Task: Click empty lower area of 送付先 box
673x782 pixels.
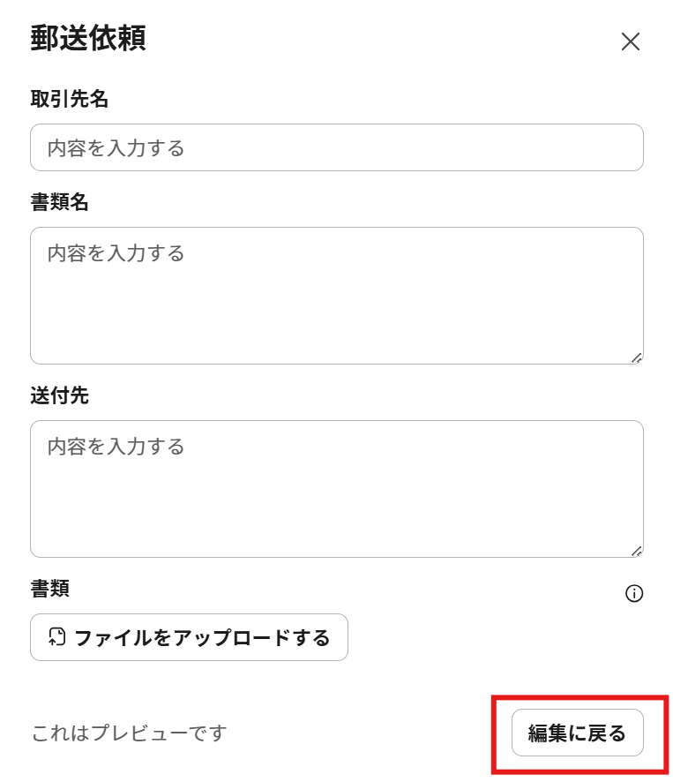Action: click(336, 521)
